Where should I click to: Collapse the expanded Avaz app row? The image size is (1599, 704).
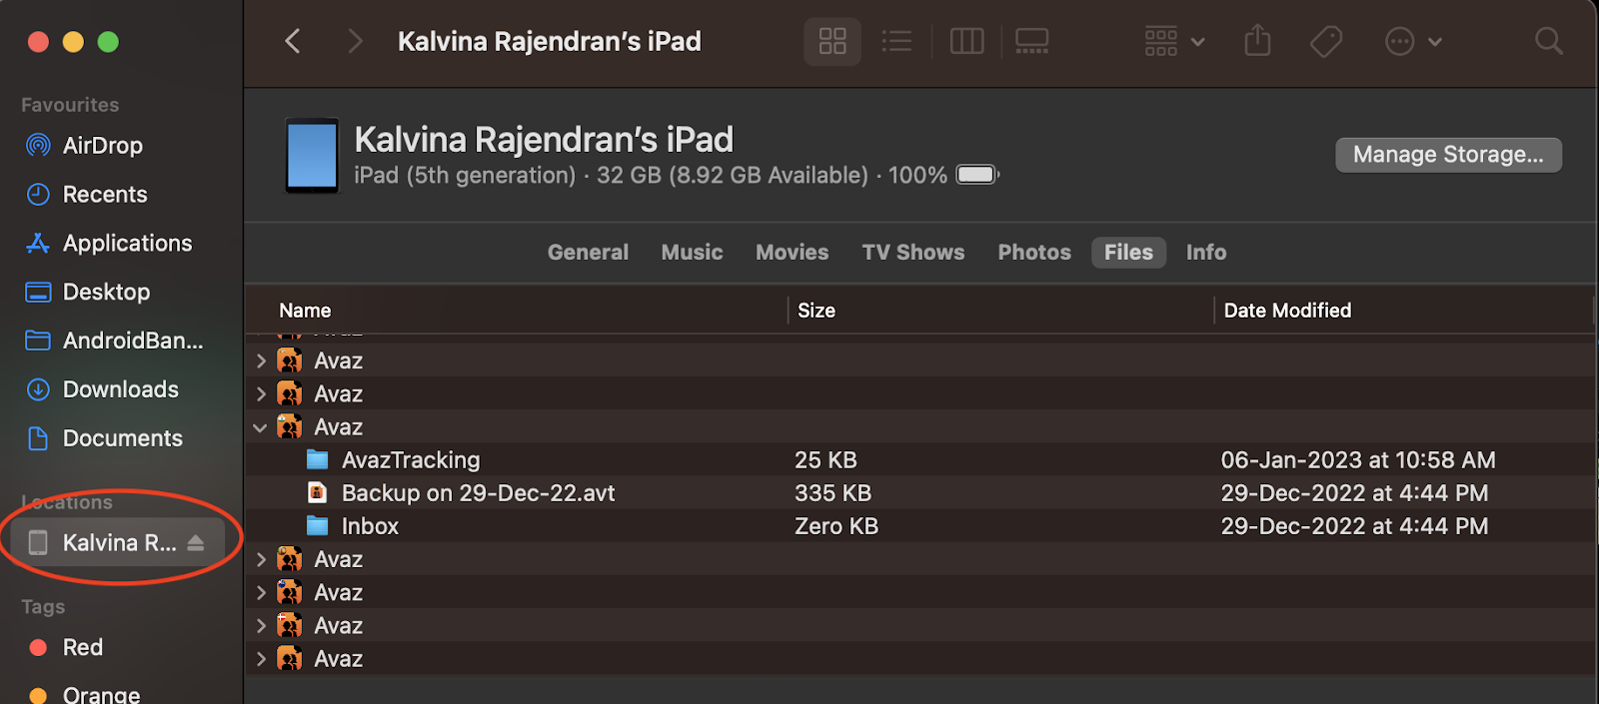(260, 427)
